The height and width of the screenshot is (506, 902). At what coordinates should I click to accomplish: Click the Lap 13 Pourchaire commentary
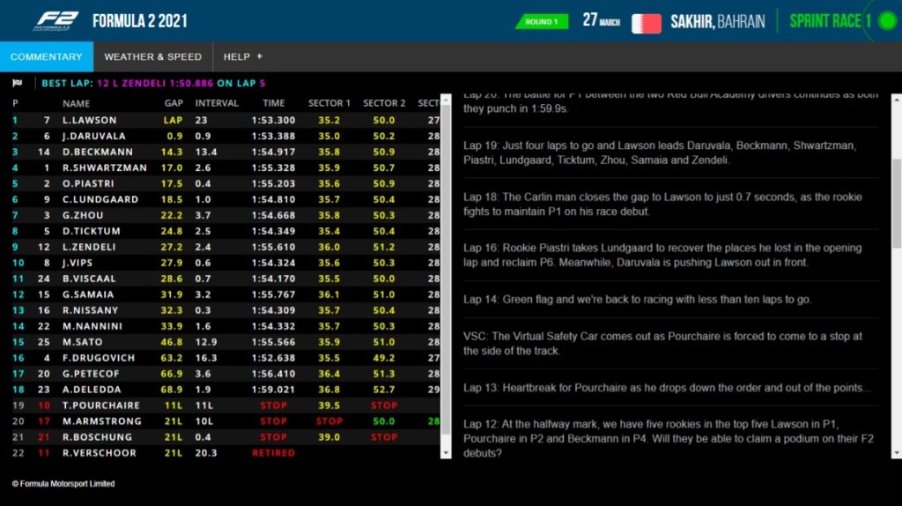668,388
